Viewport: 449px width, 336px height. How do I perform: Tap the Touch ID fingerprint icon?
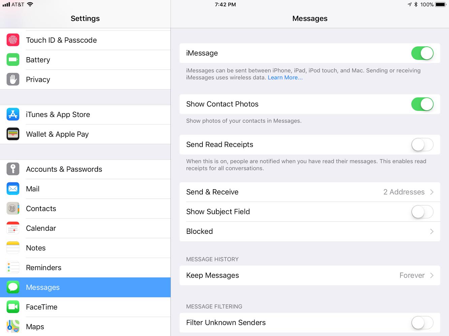click(13, 40)
